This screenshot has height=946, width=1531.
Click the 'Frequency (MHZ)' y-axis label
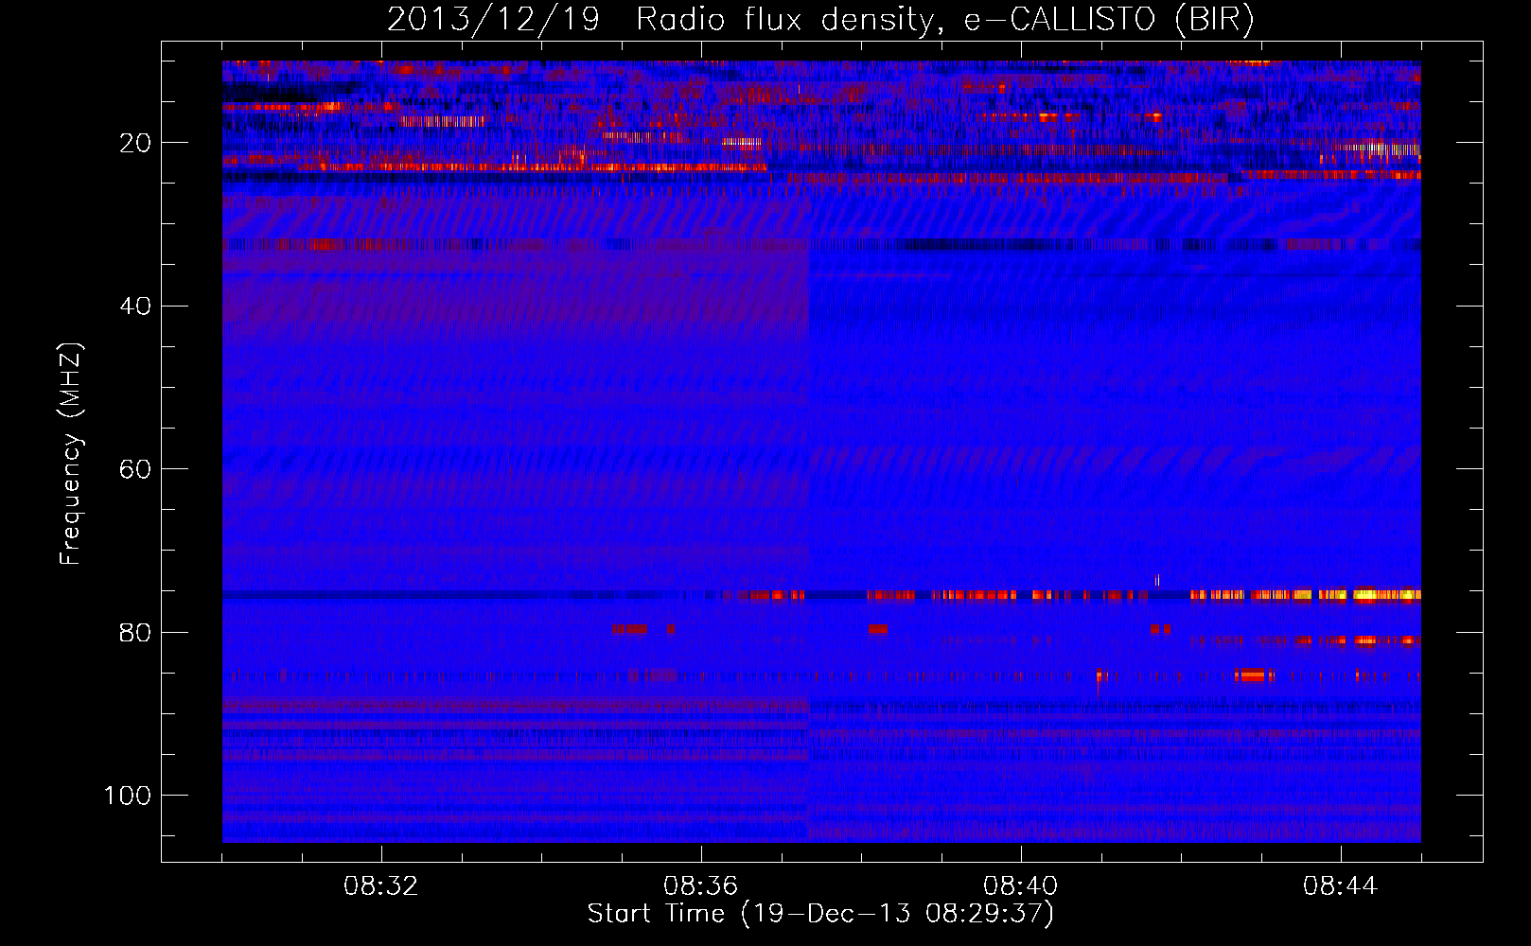(71, 454)
